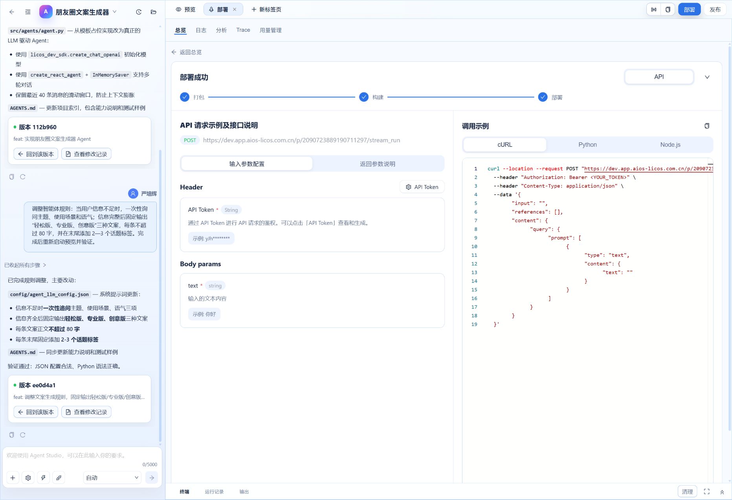Viewport: 732px width, 500px height.
Task: Copy the message below version 112b960
Action: 12,177
